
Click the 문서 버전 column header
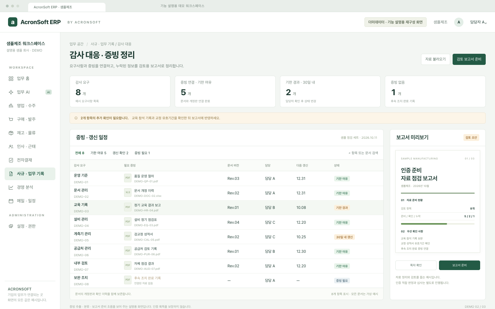point(233,166)
